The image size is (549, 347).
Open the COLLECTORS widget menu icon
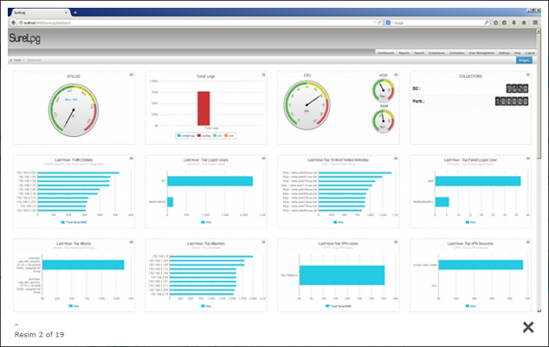[x=528, y=75]
